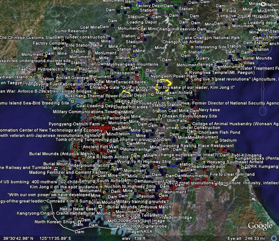Screen dimensions: 279x241
Task: Select the Haeju Naval Base placemark icon
Action: tap(100, 206)
